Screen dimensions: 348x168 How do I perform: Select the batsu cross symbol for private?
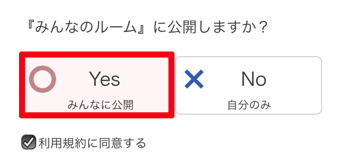pyautogui.click(x=194, y=79)
